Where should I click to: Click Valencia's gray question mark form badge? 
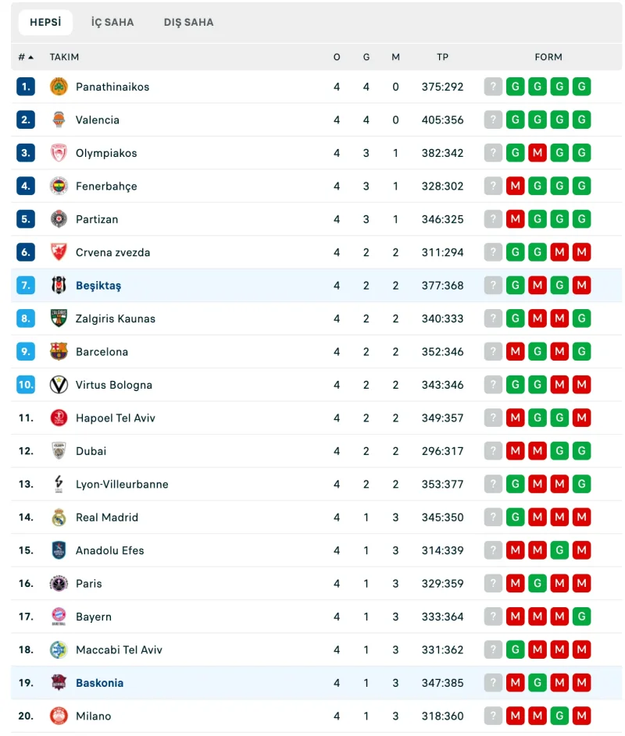coord(493,119)
